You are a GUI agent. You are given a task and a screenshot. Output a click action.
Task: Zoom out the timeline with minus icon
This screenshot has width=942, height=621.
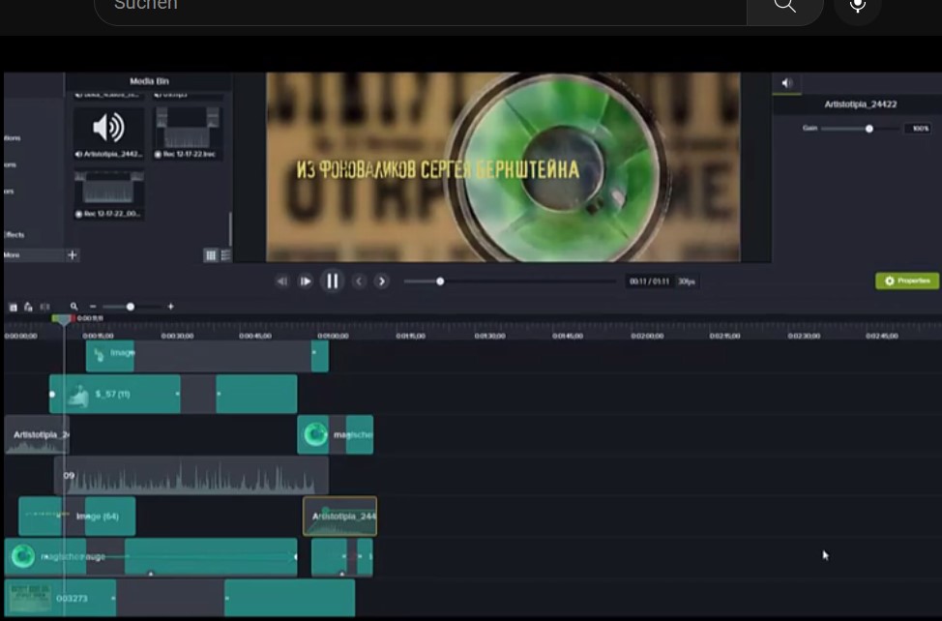coord(93,307)
